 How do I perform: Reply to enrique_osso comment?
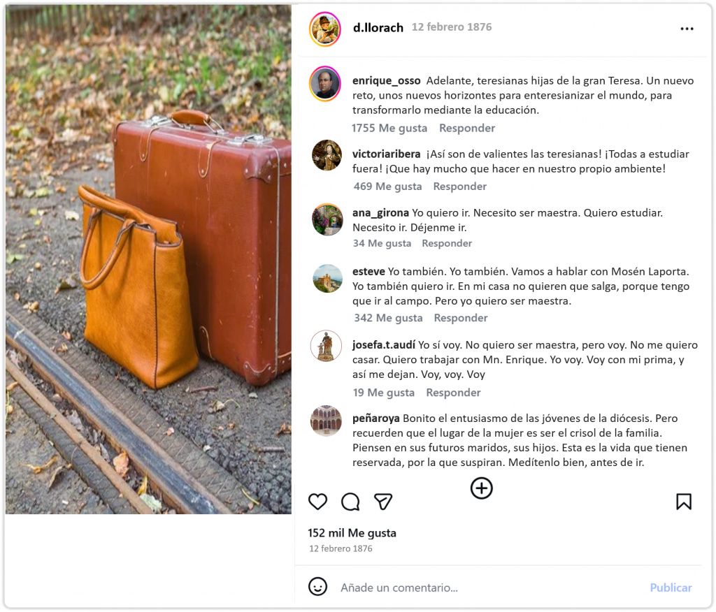tap(467, 129)
